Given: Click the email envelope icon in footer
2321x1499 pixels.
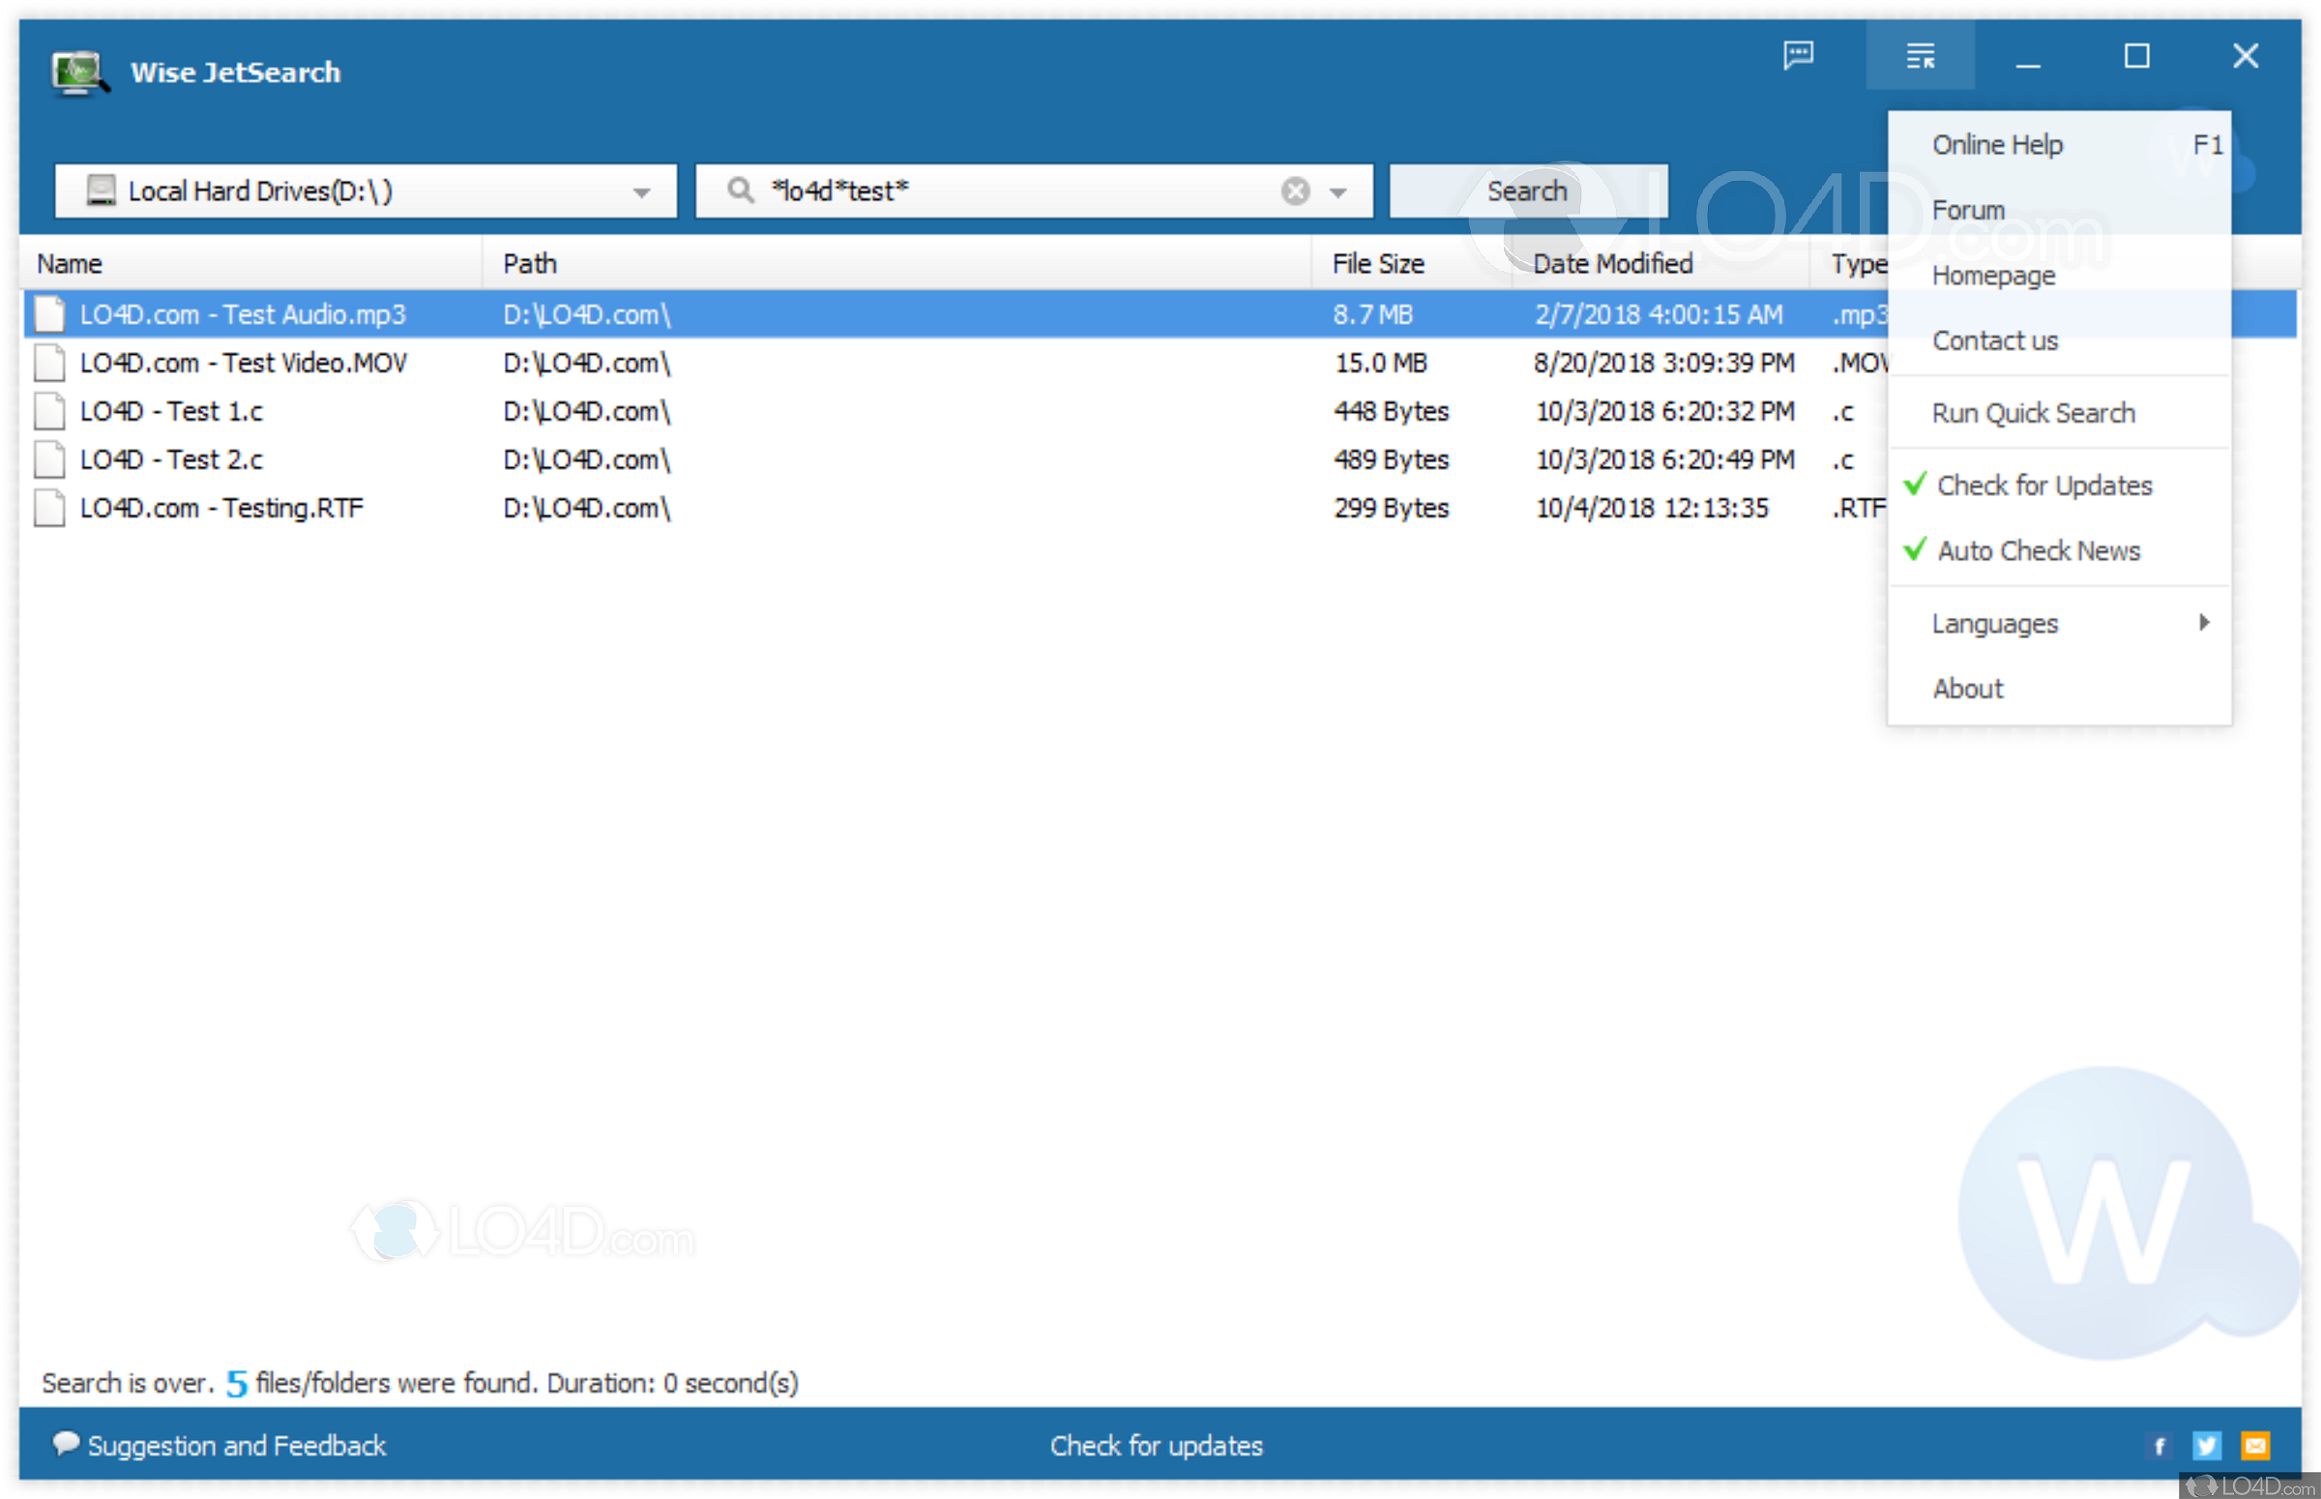Looking at the screenshot, I should click(2255, 1446).
